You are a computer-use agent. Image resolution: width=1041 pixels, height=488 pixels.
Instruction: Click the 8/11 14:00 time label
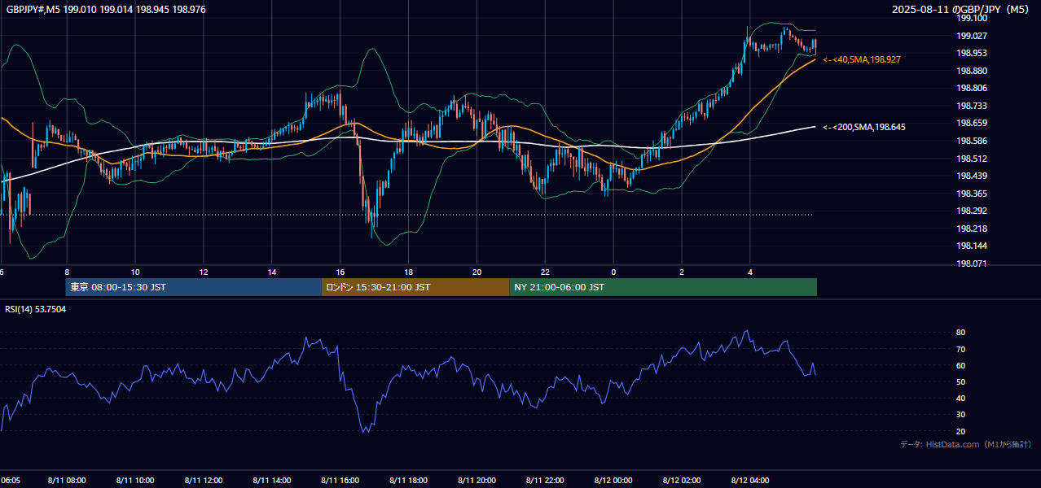(272, 481)
